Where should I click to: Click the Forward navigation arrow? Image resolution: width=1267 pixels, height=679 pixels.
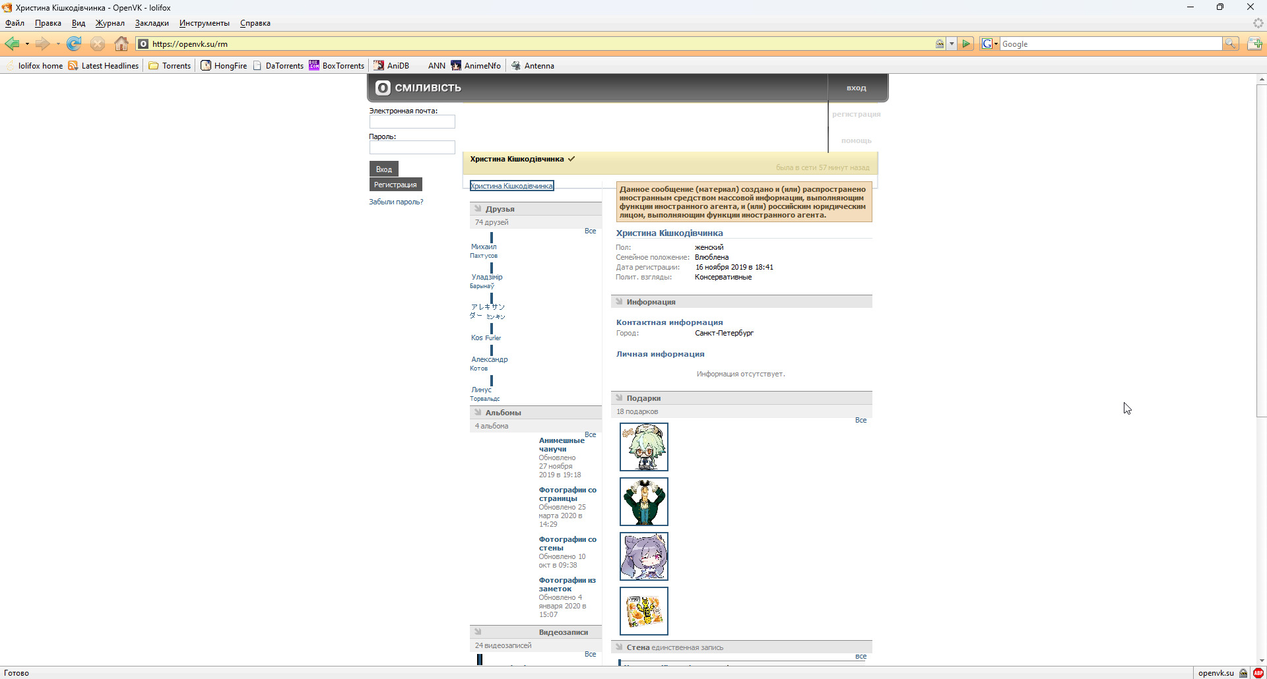click(43, 44)
